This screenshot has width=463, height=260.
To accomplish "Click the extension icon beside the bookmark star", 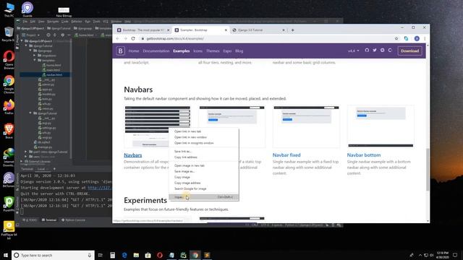I will coord(407,38).
